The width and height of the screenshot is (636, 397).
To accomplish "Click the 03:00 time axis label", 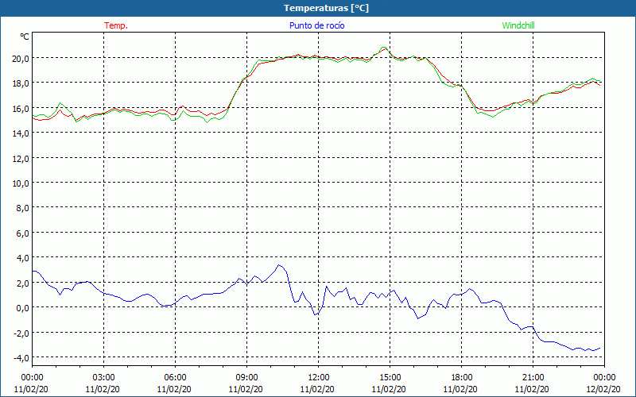I will click(x=103, y=378).
